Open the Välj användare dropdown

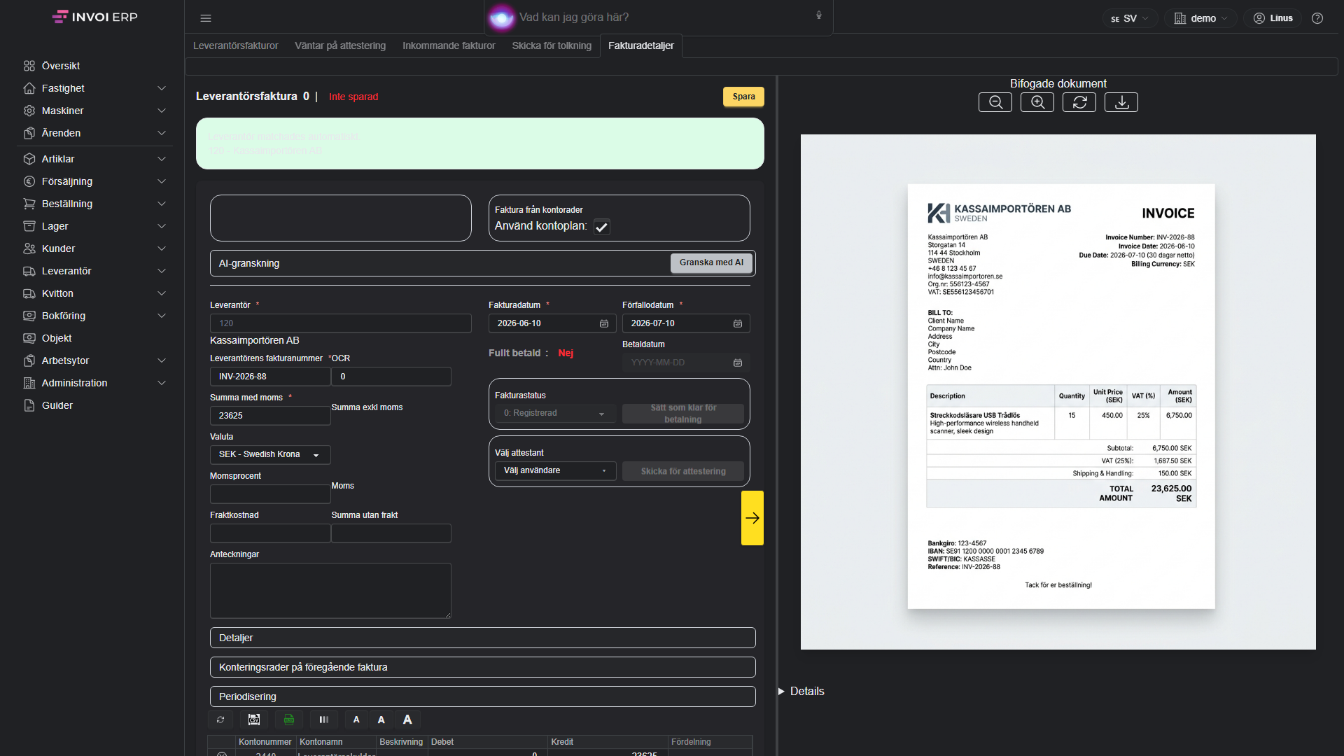(x=555, y=470)
